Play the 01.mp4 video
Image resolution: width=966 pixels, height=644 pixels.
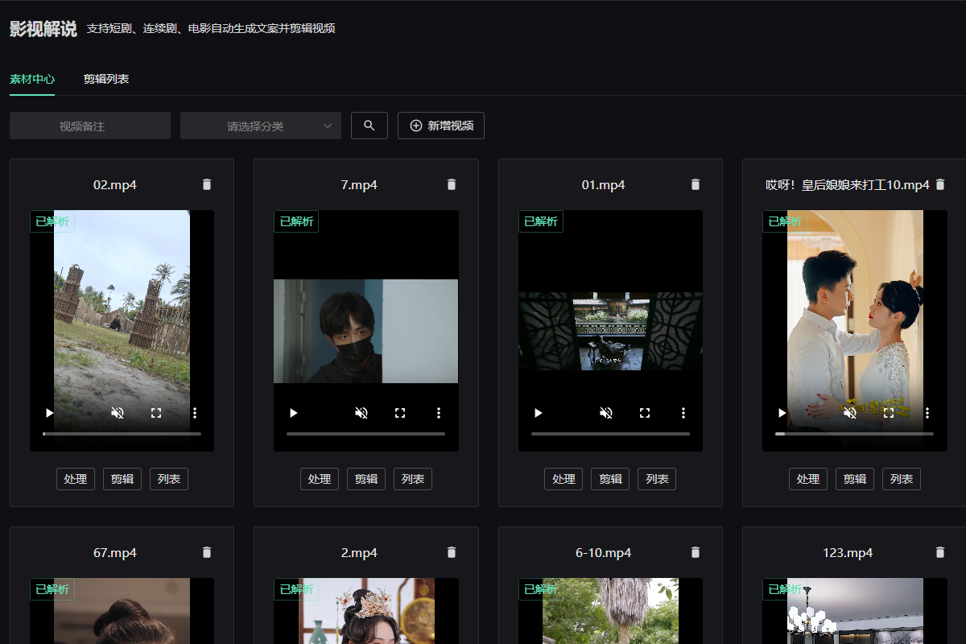tap(539, 413)
